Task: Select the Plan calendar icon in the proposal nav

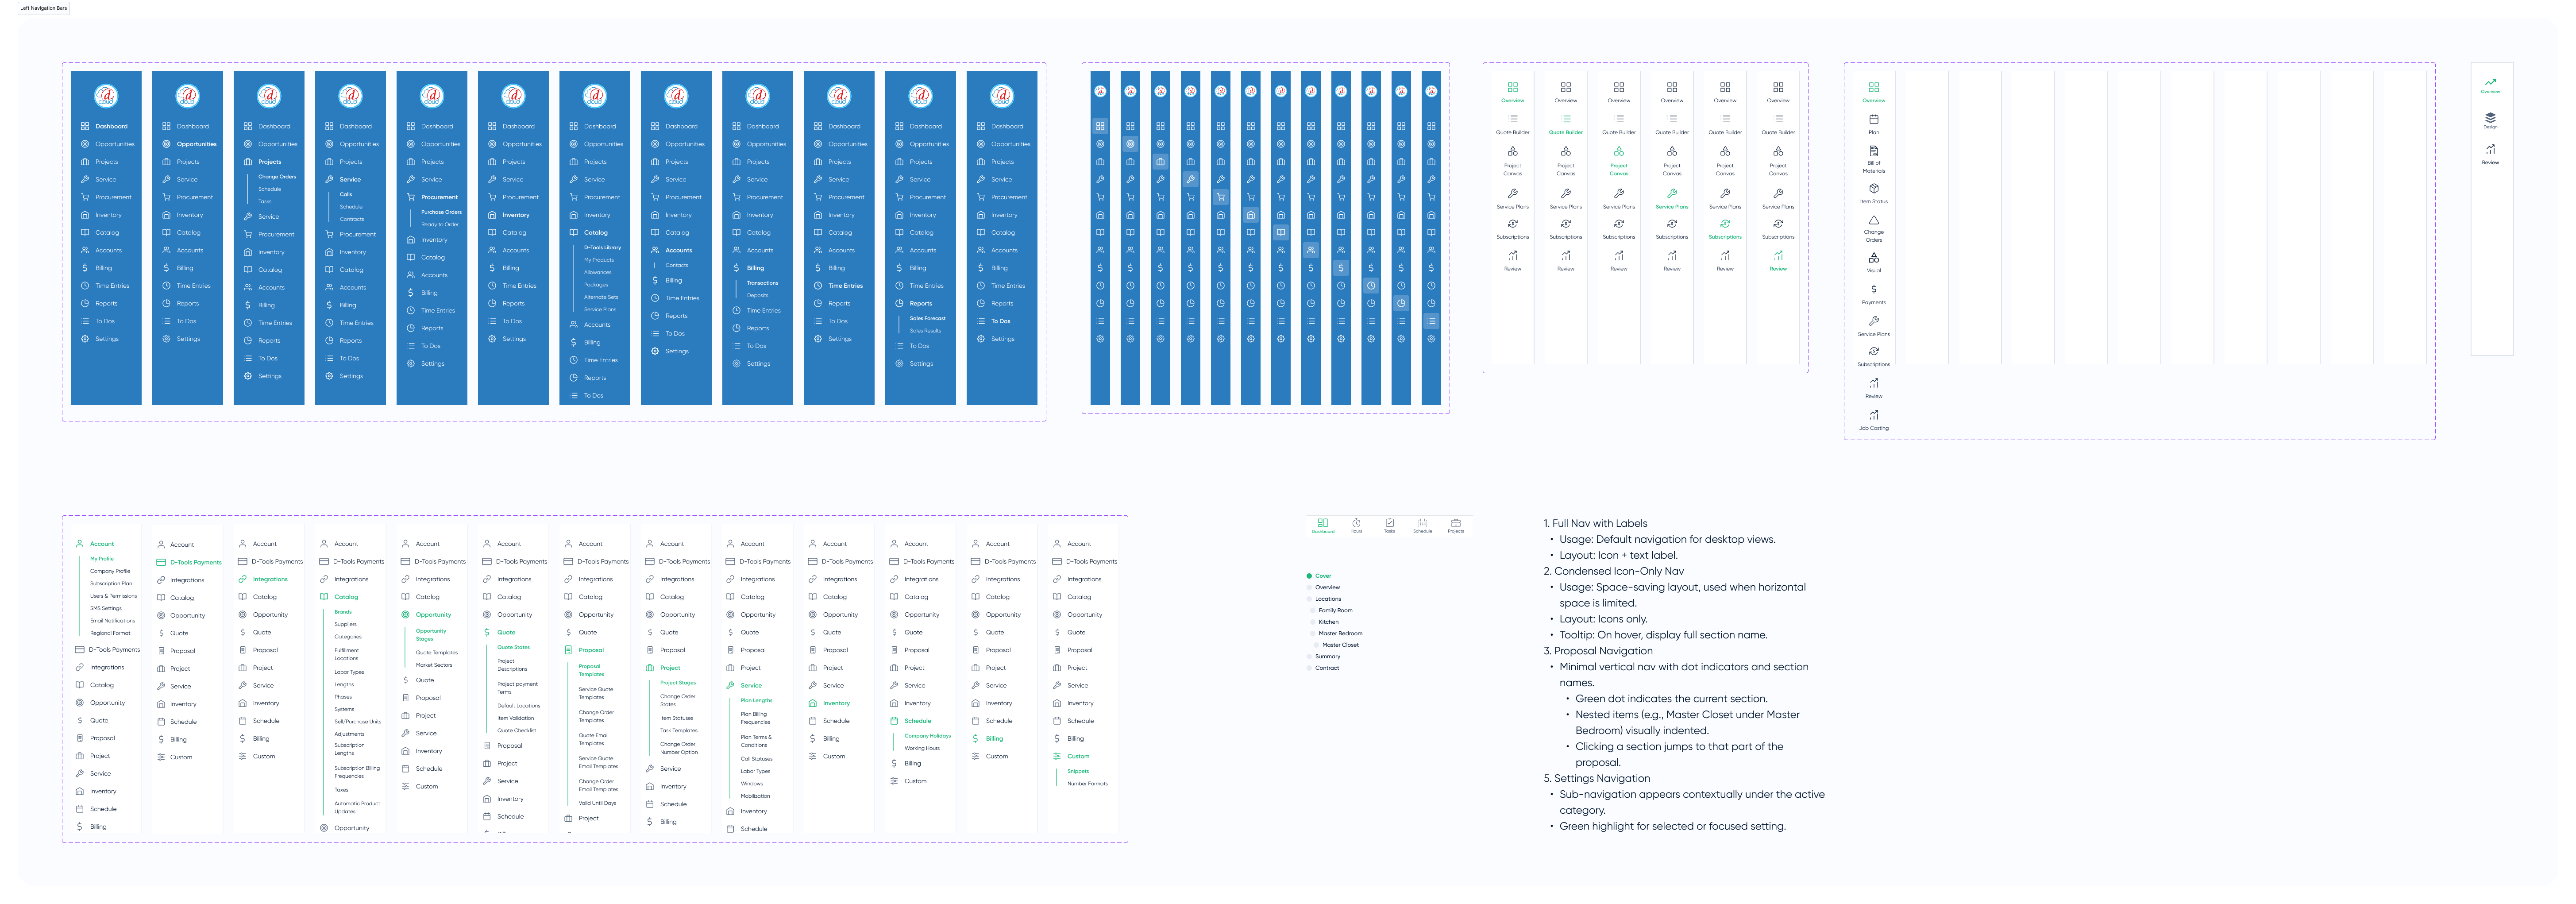Action: (x=1874, y=120)
